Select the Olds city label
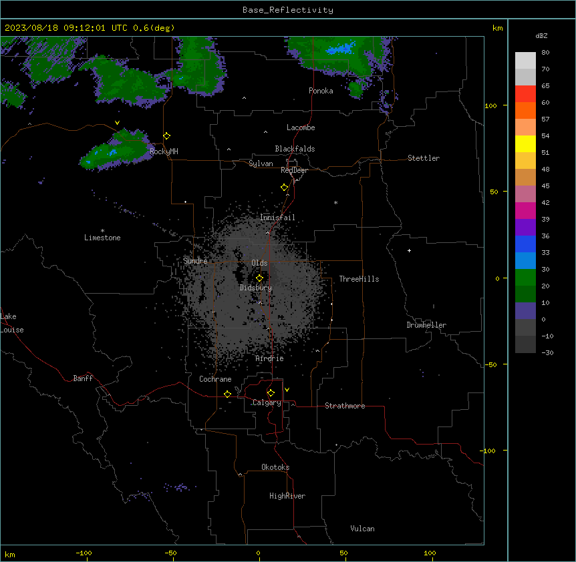This screenshot has width=576, height=562. 259,263
